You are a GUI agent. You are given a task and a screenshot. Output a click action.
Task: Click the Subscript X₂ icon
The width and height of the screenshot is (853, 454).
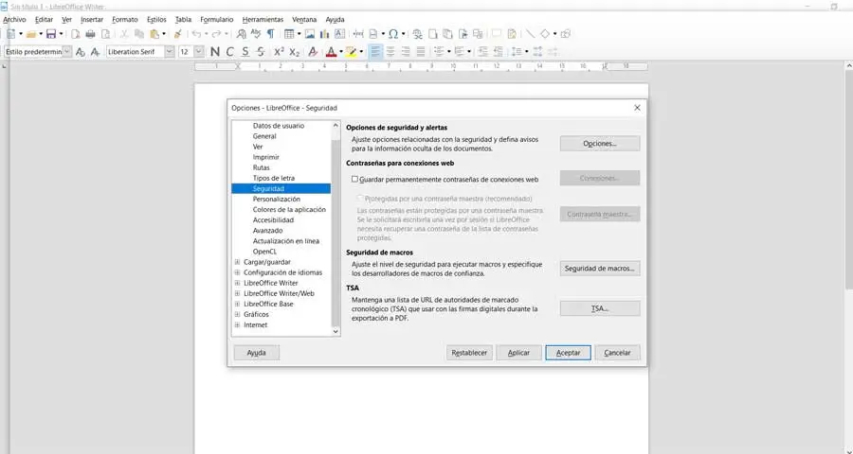tap(295, 52)
